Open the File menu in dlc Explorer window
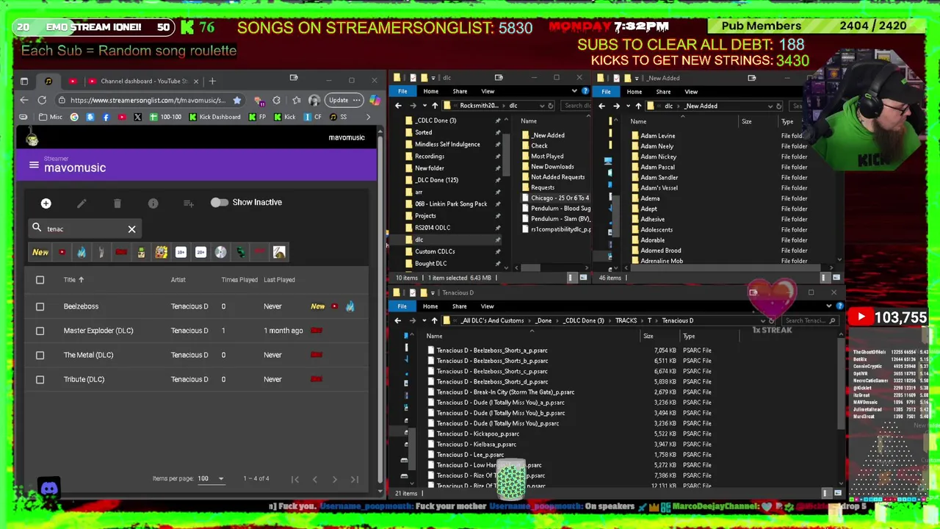940x529 pixels. coord(402,91)
